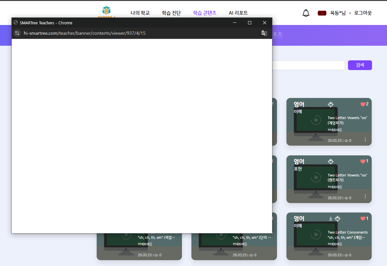Click the user profile avatar in header
This screenshot has width=387, height=266.
(x=322, y=13)
